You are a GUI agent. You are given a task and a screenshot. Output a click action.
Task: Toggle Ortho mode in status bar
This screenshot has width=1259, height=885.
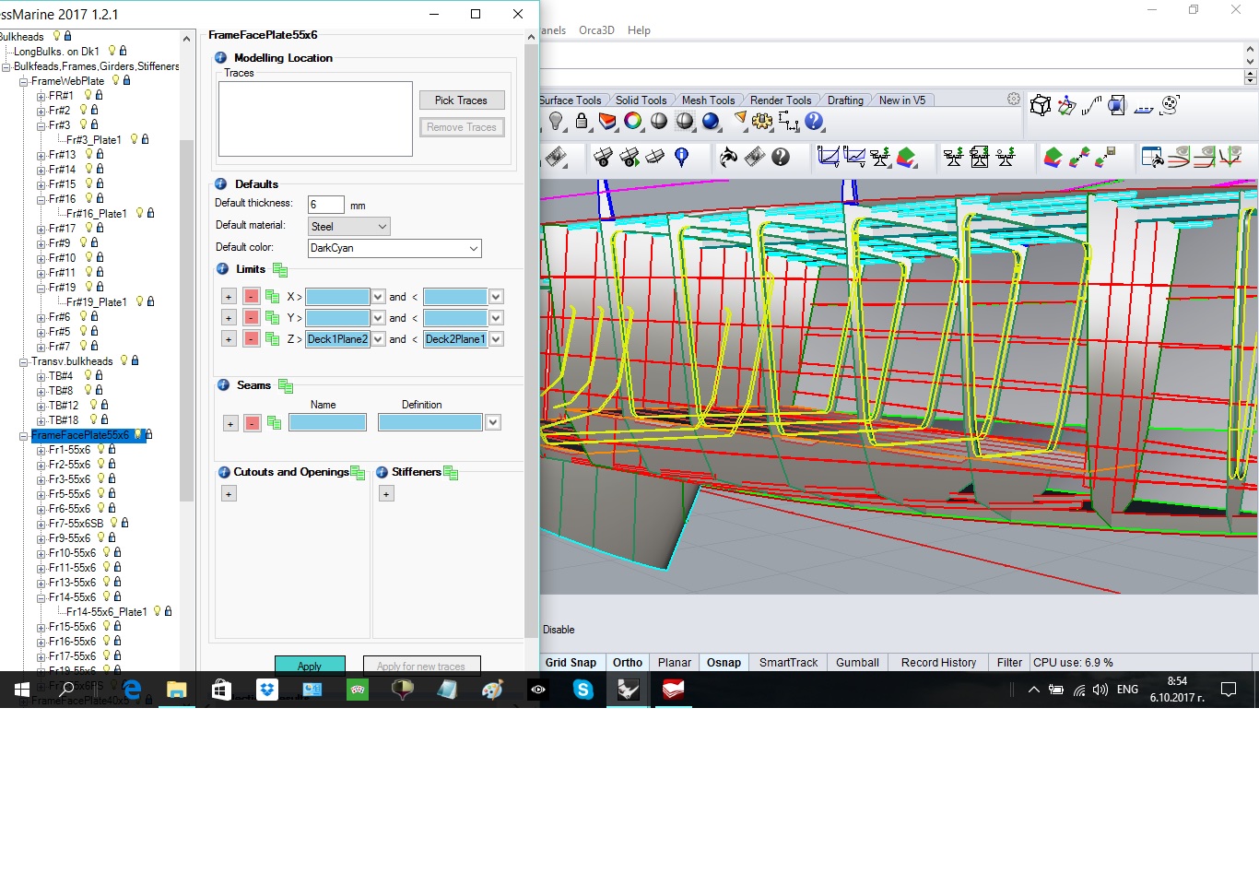point(627,662)
